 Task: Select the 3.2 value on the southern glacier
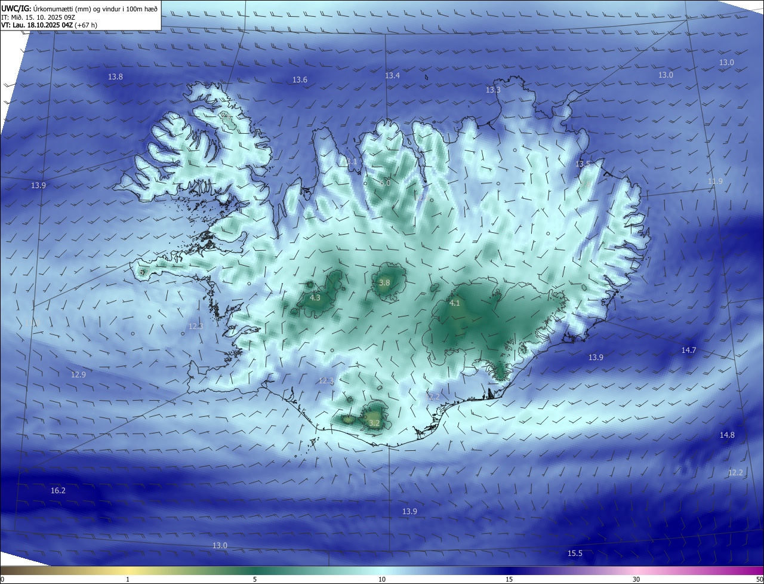click(374, 423)
